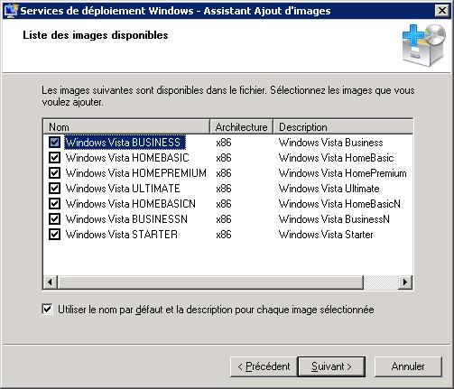
Task: Click the 'Windows Vista BusinessN' description cell
Action: [334, 219]
